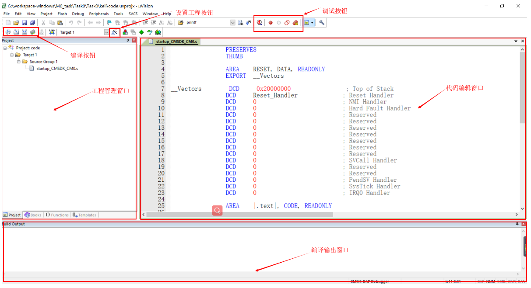Switch to the Functions tab
This screenshot has height=288, width=531.
pos(57,215)
